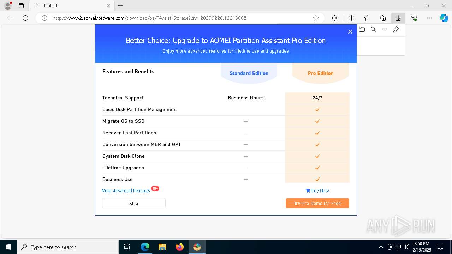The image size is (452, 254).
Task: Open the network tray icon
Action: [x=398, y=247]
